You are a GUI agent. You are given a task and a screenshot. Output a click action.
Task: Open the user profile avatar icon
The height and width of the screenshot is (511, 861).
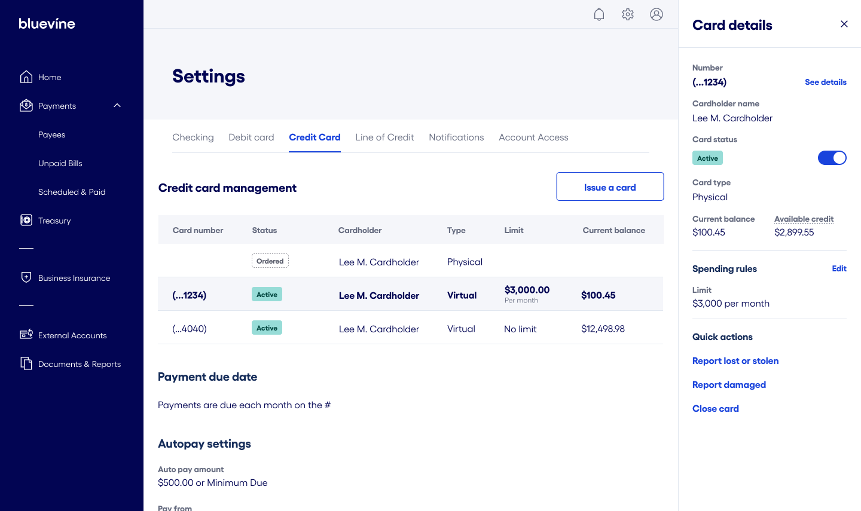pos(656,14)
